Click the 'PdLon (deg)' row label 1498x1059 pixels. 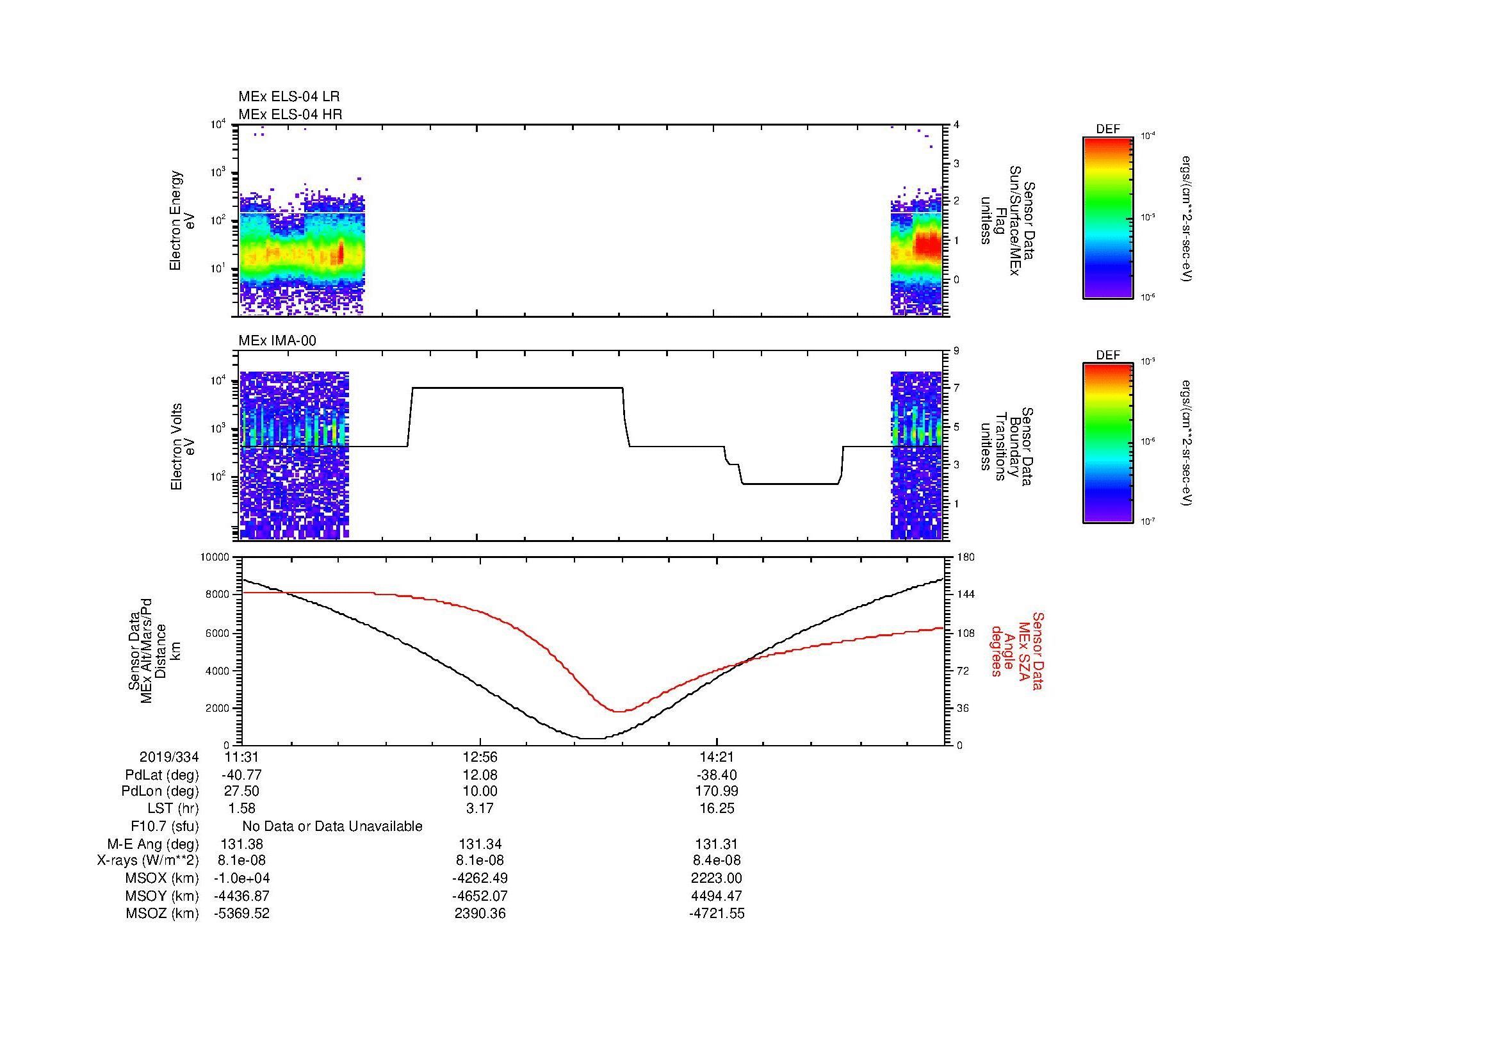(x=161, y=791)
